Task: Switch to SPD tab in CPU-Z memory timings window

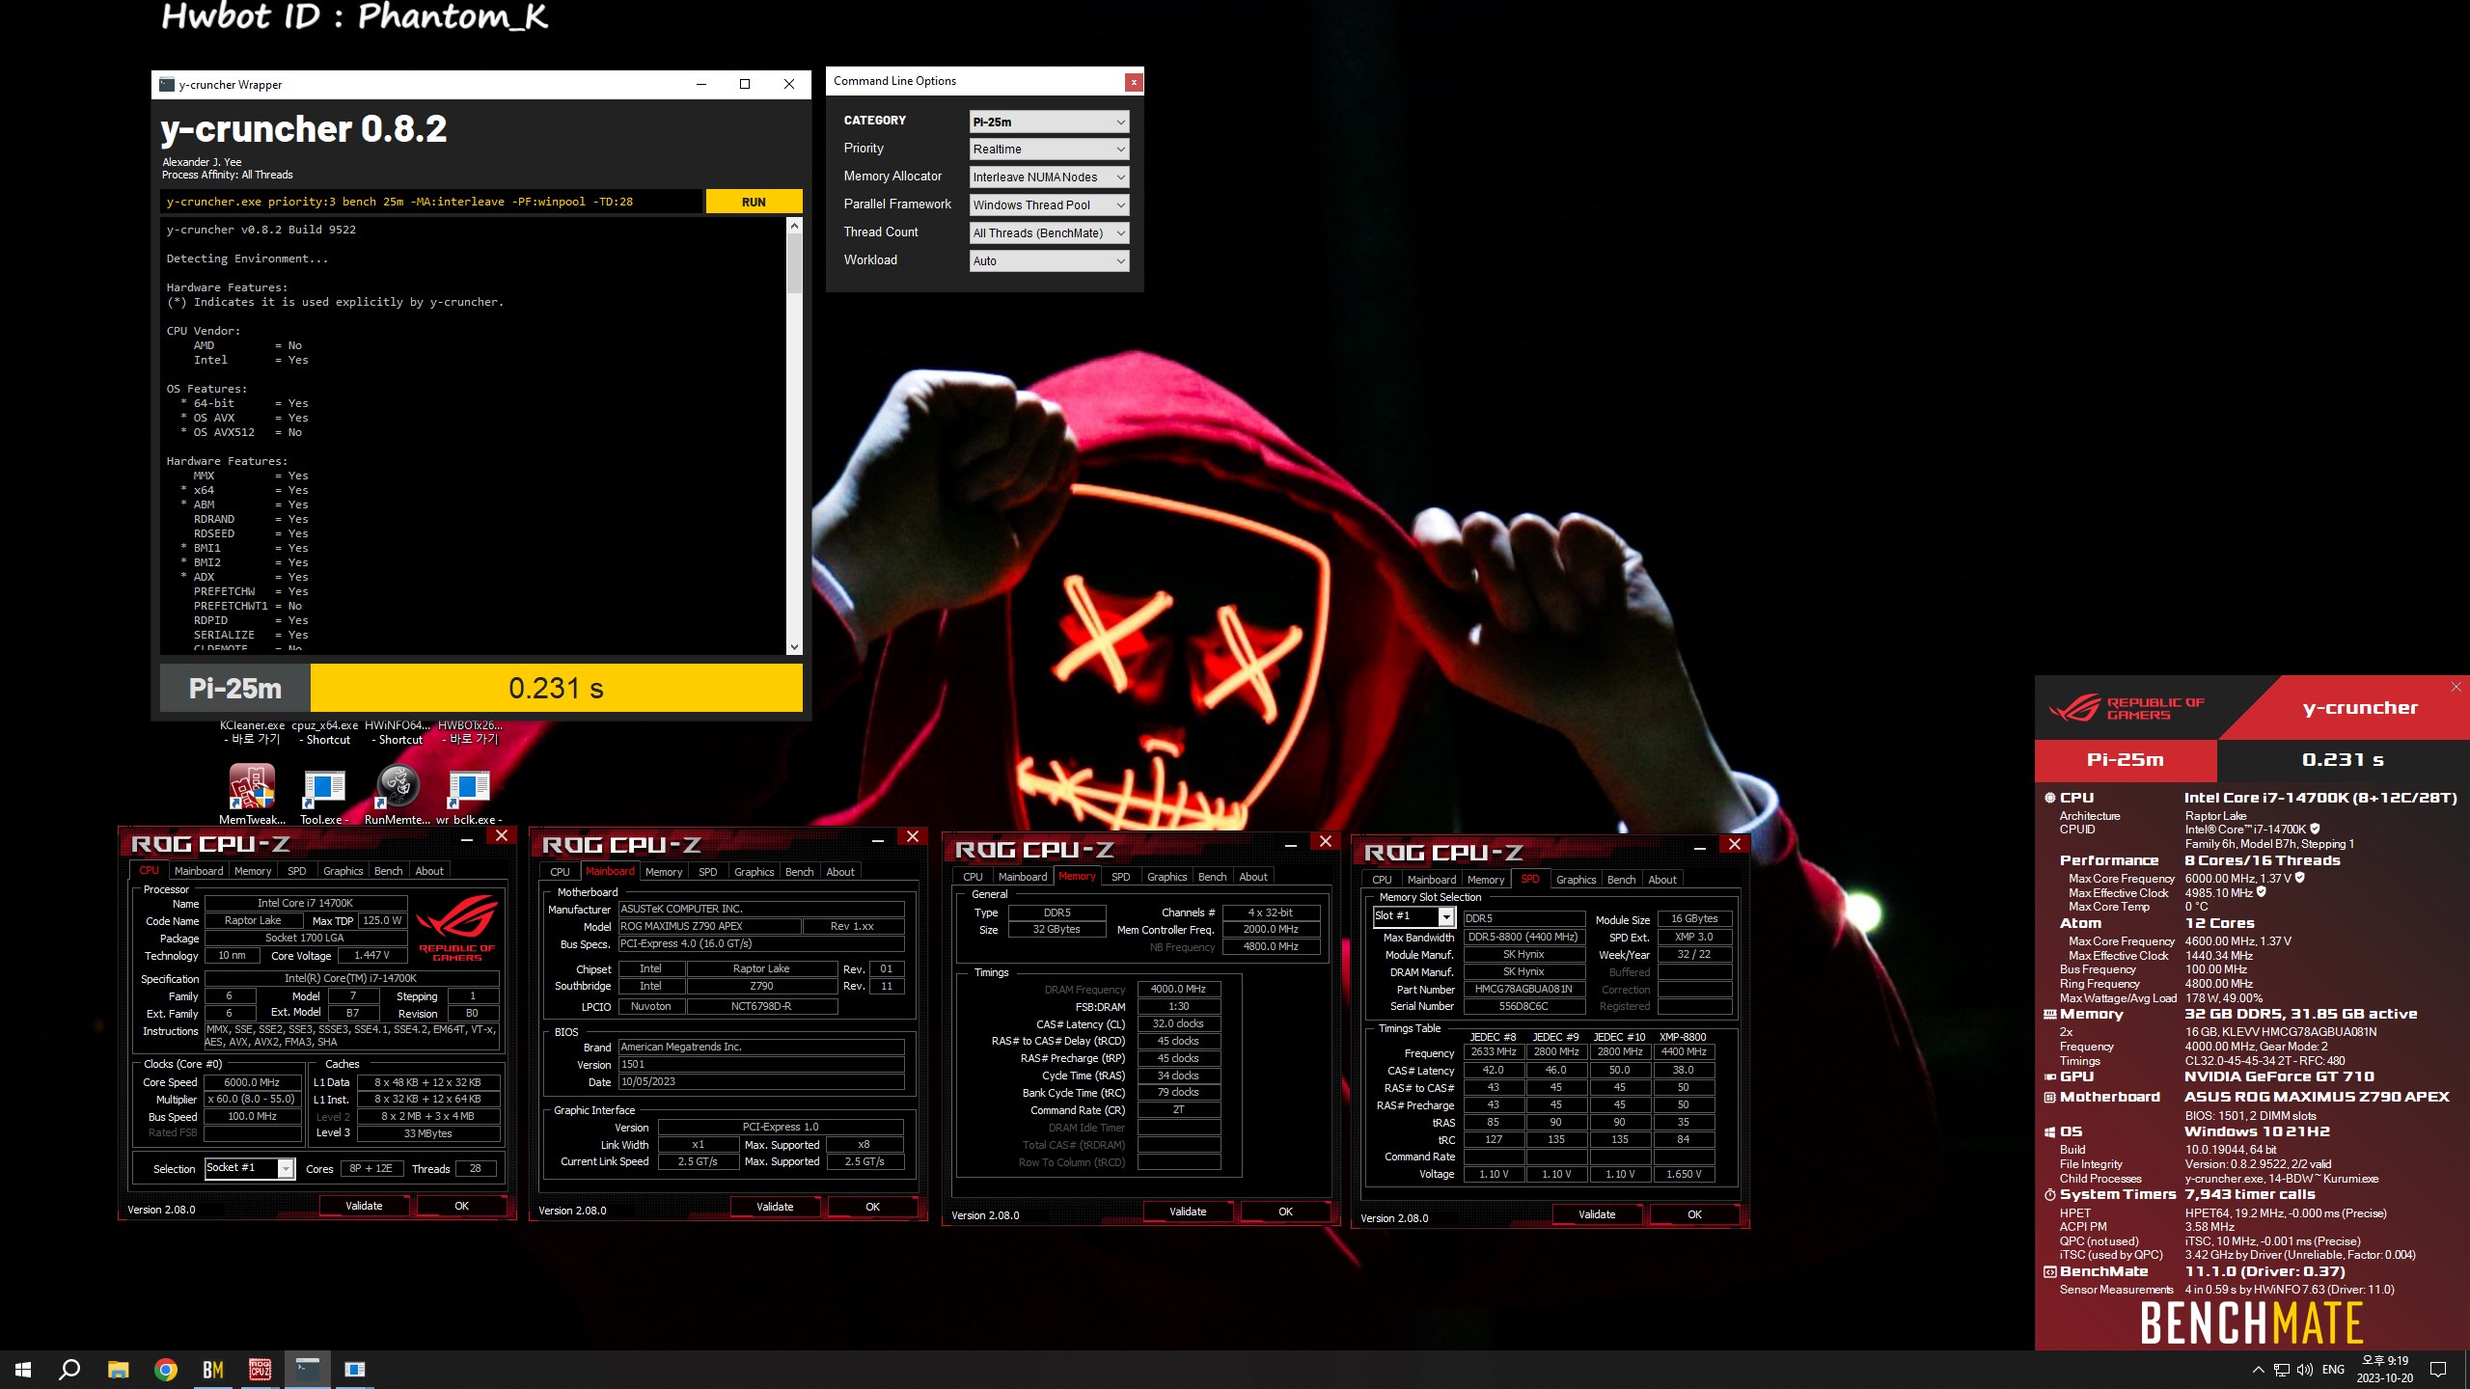Action: coord(1120,877)
